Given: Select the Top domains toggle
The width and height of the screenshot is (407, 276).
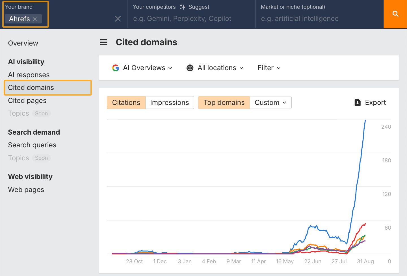Looking at the screenshot, I should click(x=224, y=102).
